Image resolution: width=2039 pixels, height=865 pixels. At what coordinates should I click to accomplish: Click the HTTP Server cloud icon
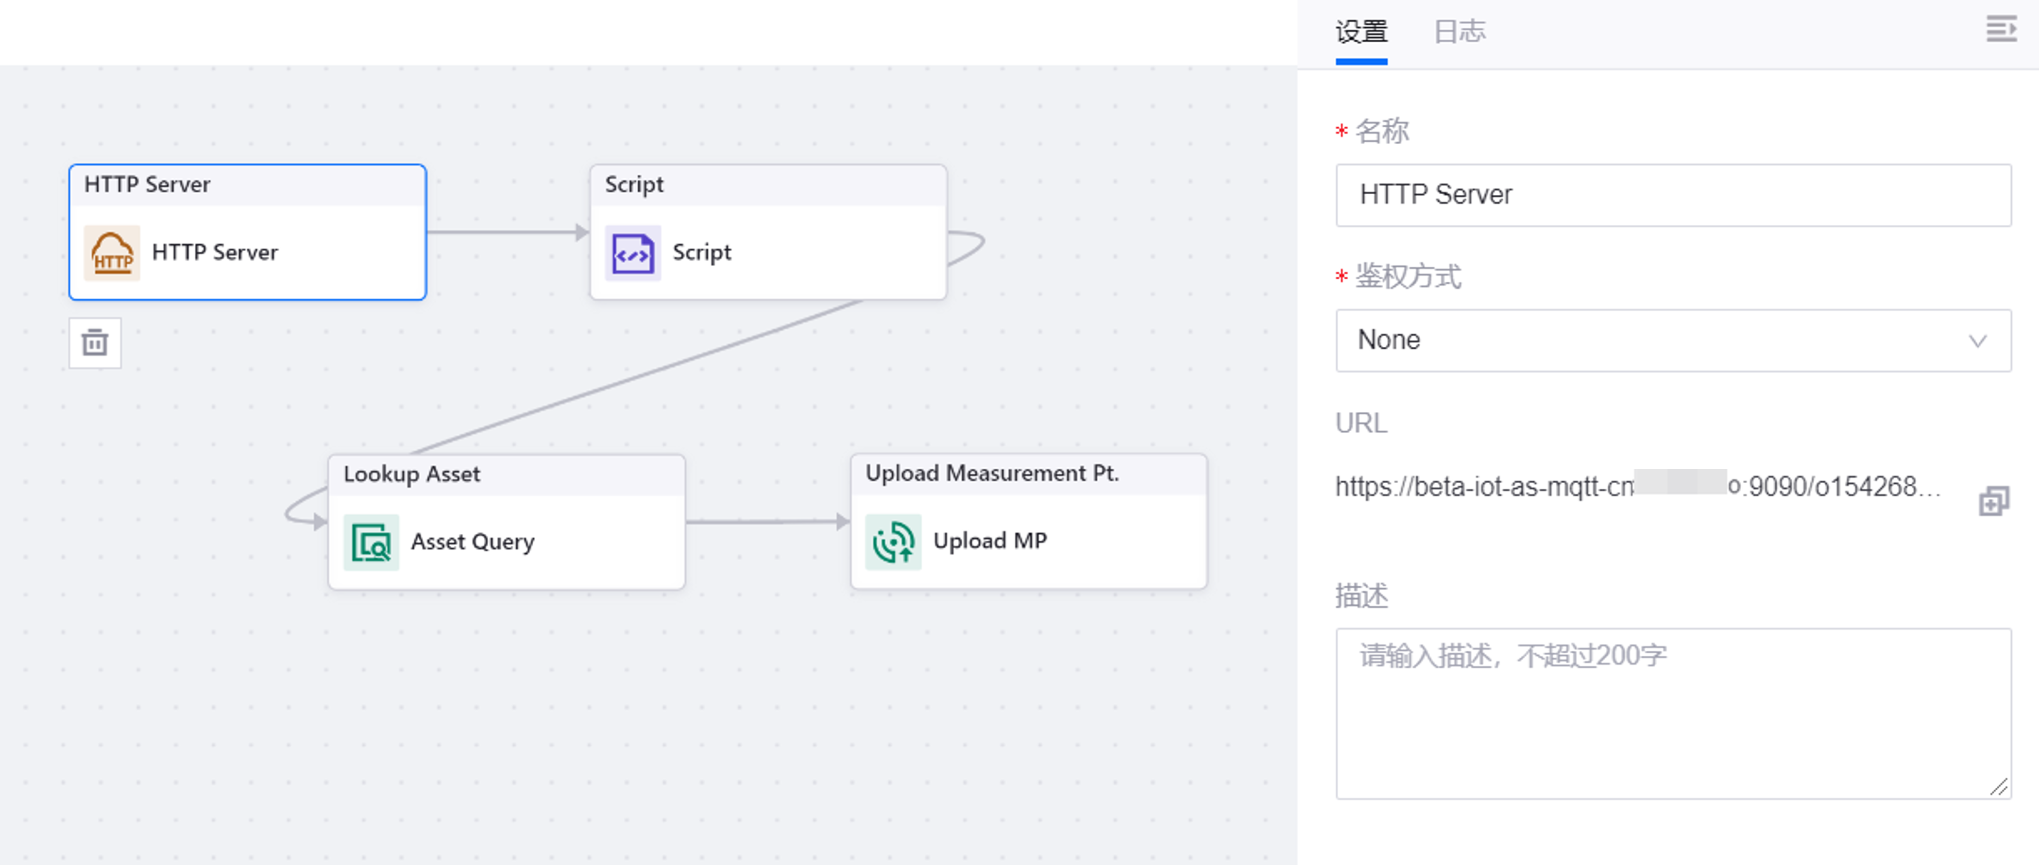point(112,253)
